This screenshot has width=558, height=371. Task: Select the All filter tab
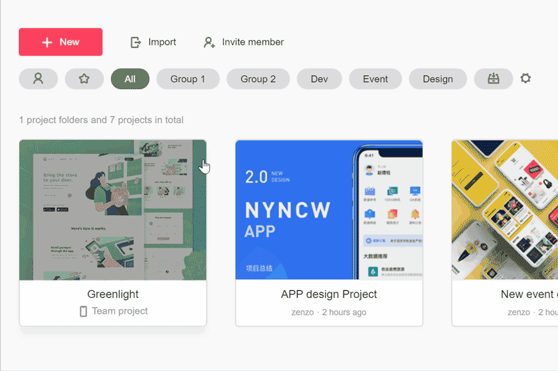pos(130,79)
